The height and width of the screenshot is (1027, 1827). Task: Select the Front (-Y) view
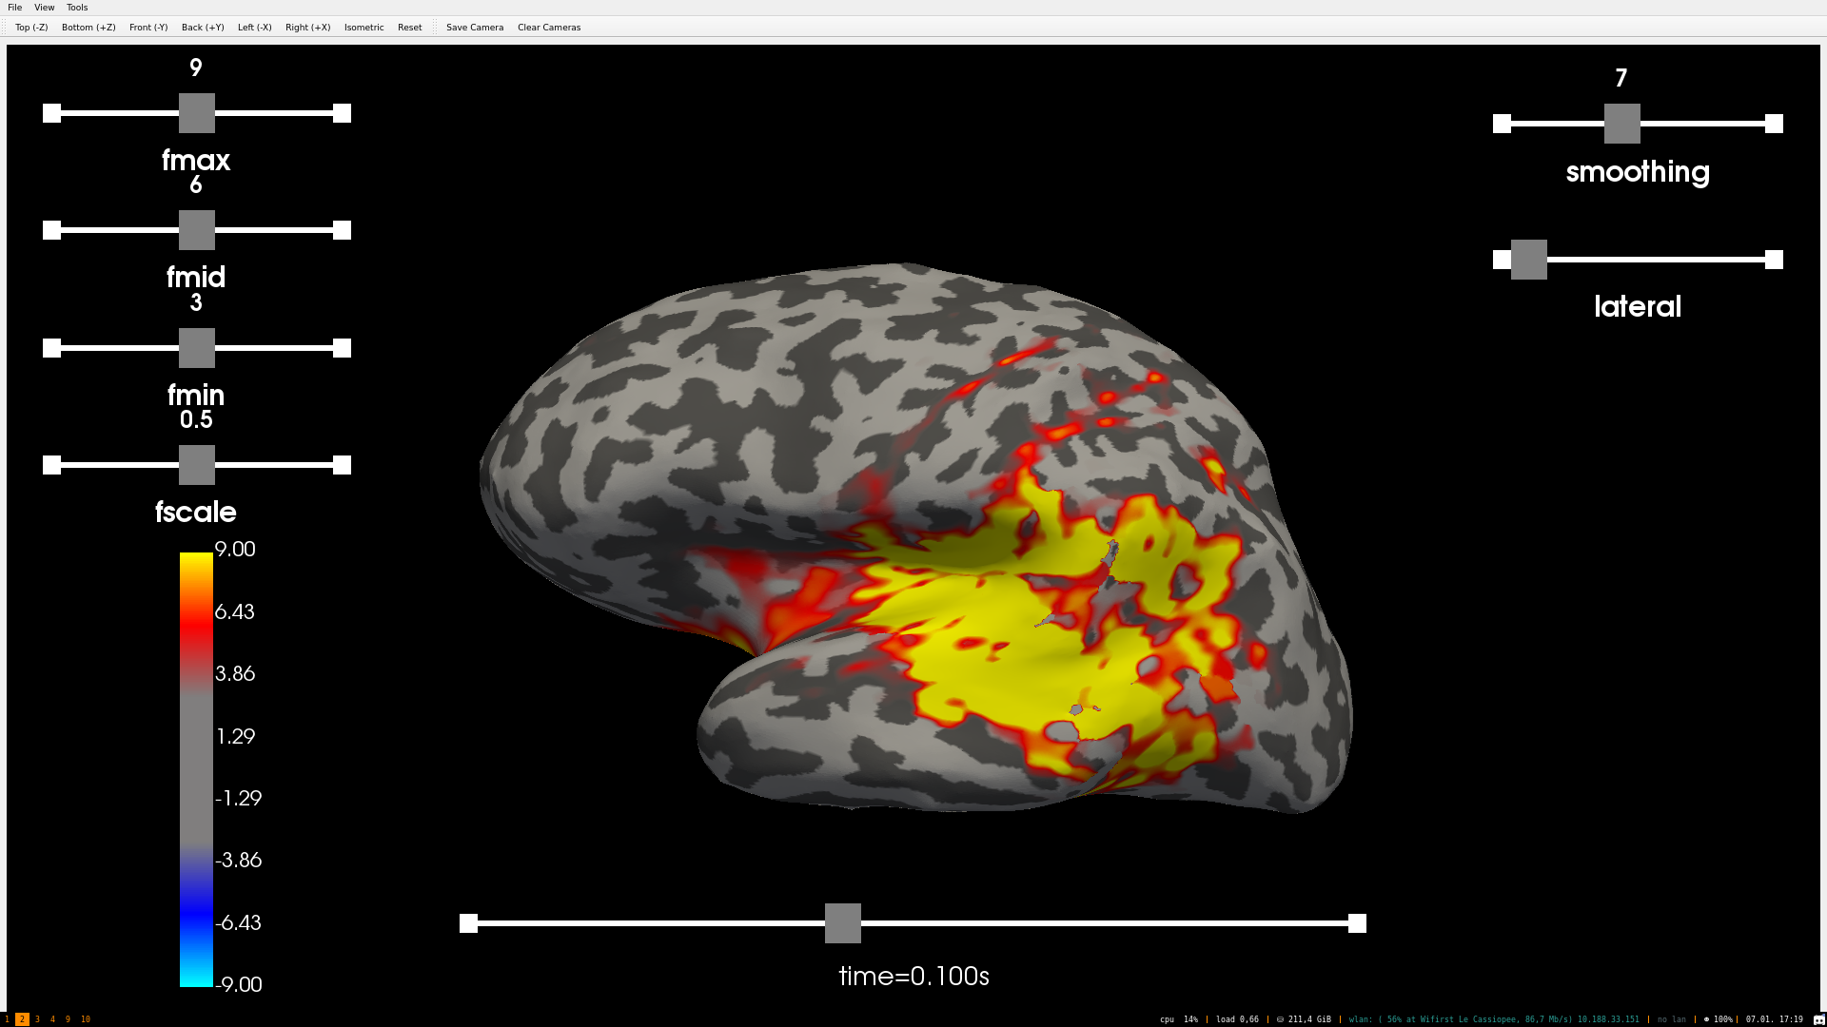coord(148,28)
